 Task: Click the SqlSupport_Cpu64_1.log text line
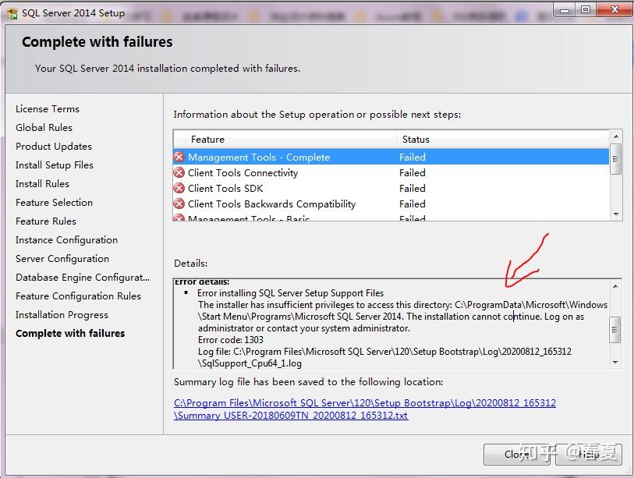[250, 363]
